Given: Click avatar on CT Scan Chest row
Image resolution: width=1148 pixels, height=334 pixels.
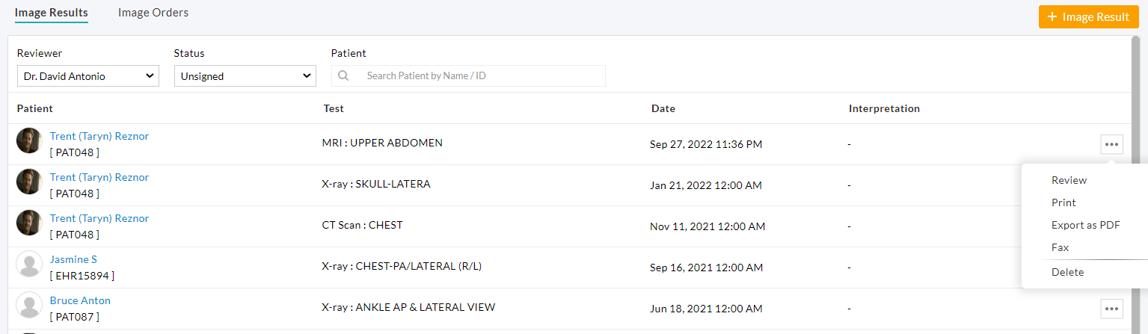Looking at the screenshot, I should click(x=29, y=223).
